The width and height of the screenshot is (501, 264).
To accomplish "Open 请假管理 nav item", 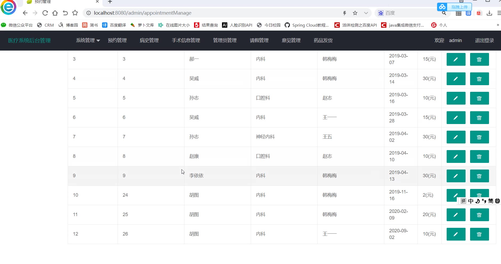I will (259, 40).
